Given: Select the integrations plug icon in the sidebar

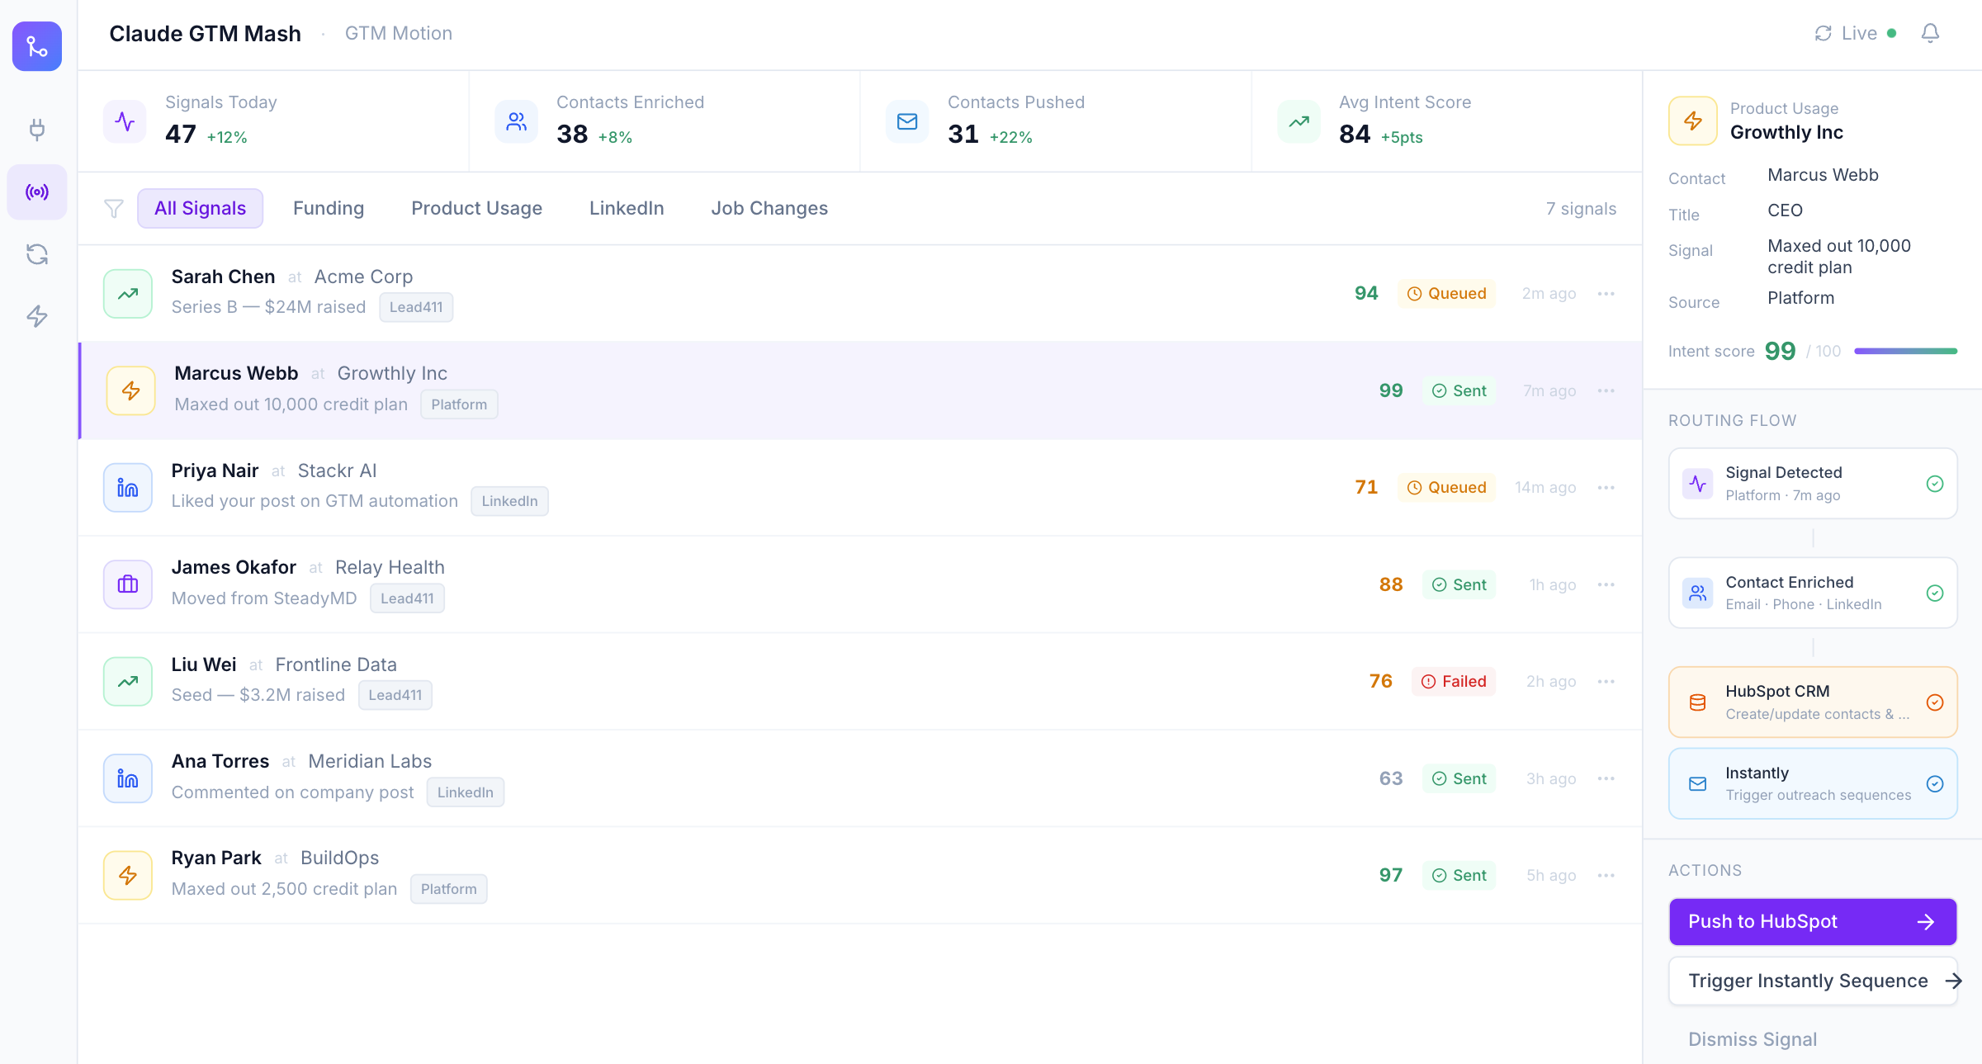Looking at the screenshot, I should click(36, 130).
